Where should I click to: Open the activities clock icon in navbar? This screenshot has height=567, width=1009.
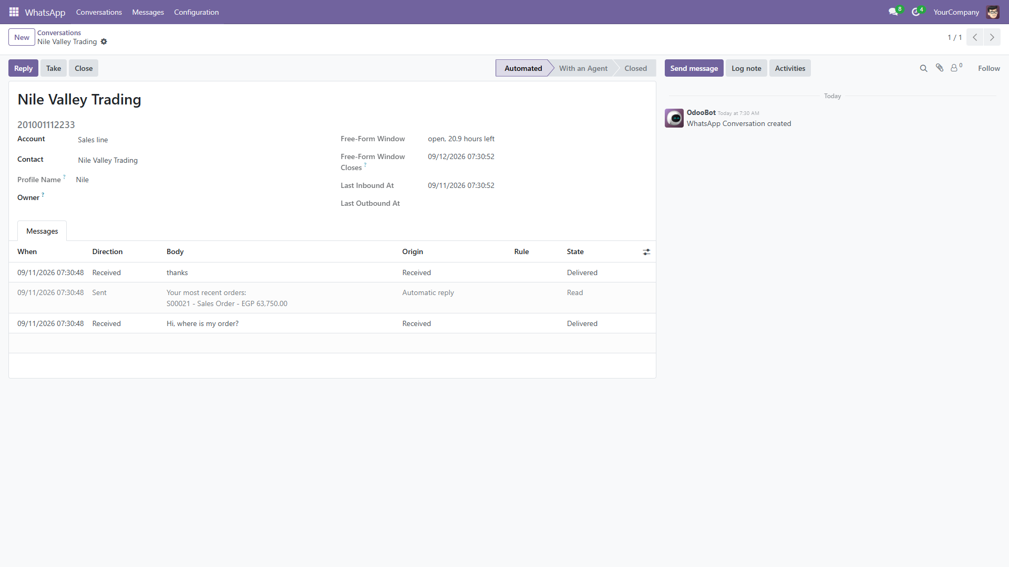[x=917, y=12]
